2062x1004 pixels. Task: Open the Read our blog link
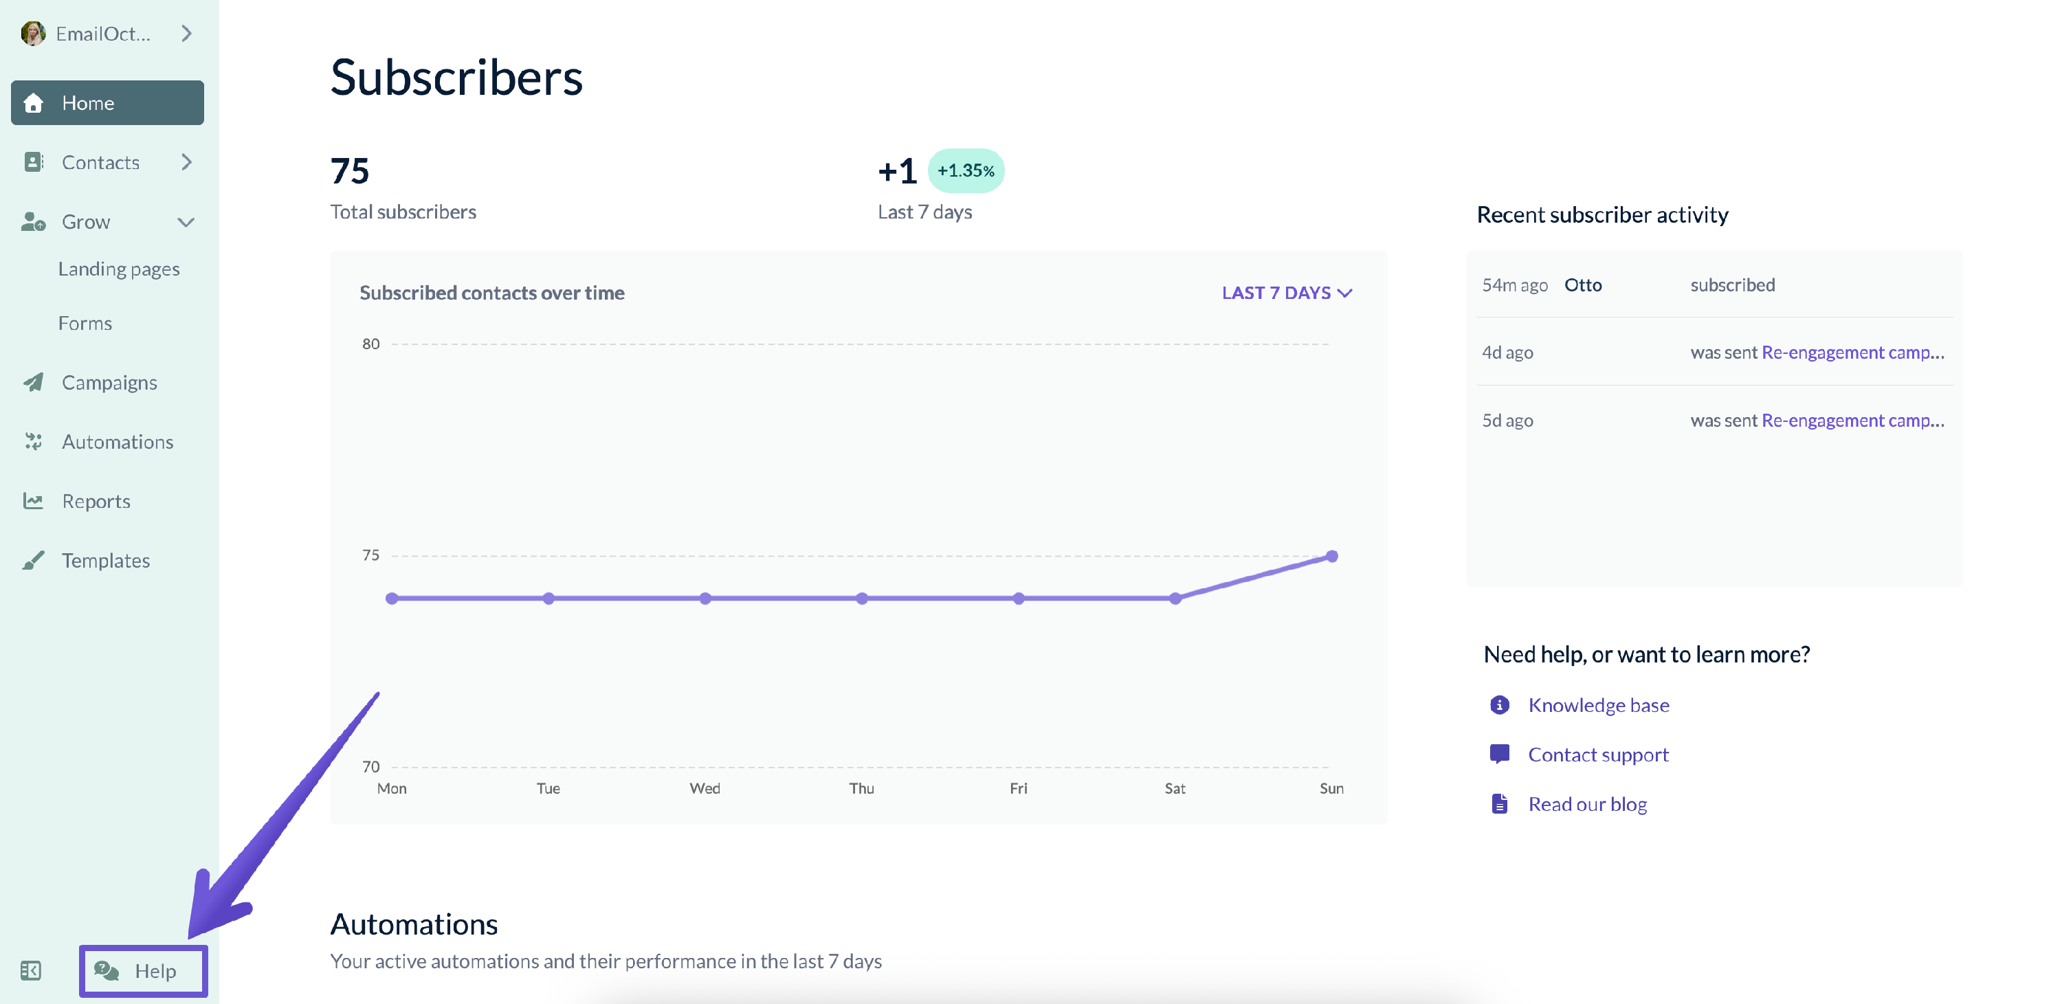[1587, 804]
